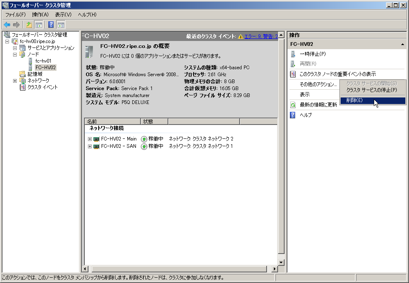Screen dimensions: 409x283
Task: Click the ヘルプ question mark icon in actions
Action: pyautogui.click(x=293, y=115)
